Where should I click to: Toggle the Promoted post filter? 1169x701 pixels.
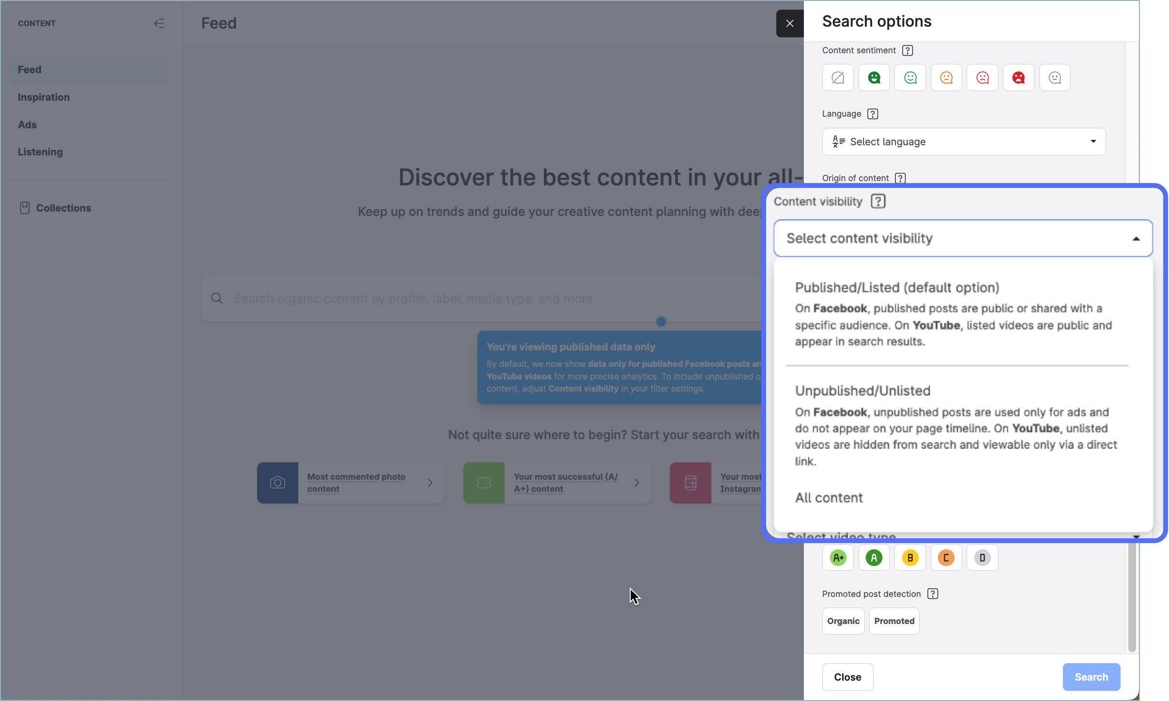pos(894,621)
